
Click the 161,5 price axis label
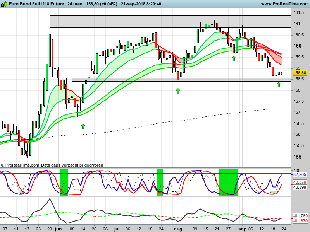[298, 13]
